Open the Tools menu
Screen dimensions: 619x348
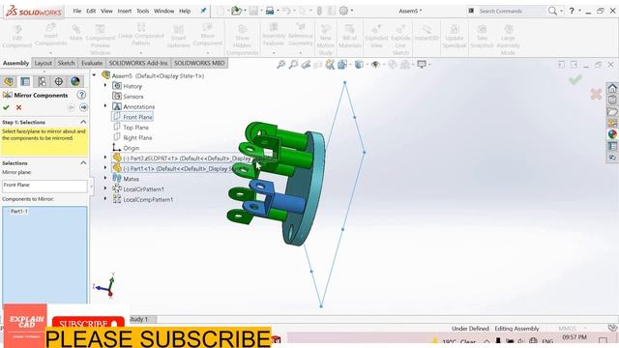(142, 11)
